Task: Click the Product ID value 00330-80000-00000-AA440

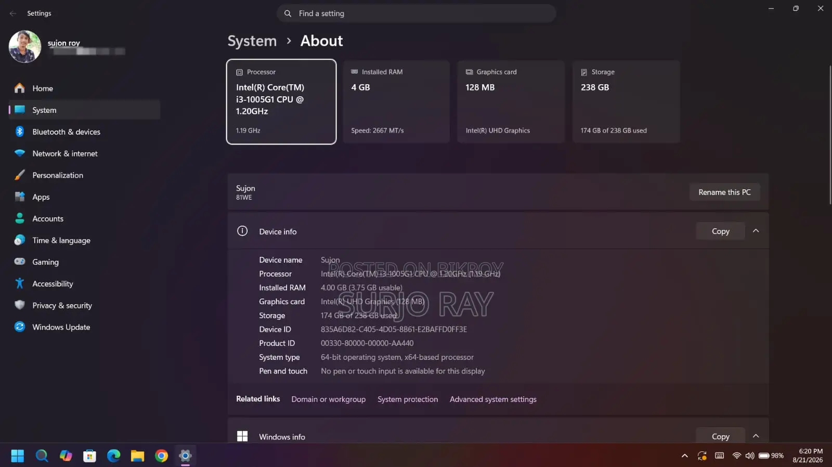Action: coord(367,343)
